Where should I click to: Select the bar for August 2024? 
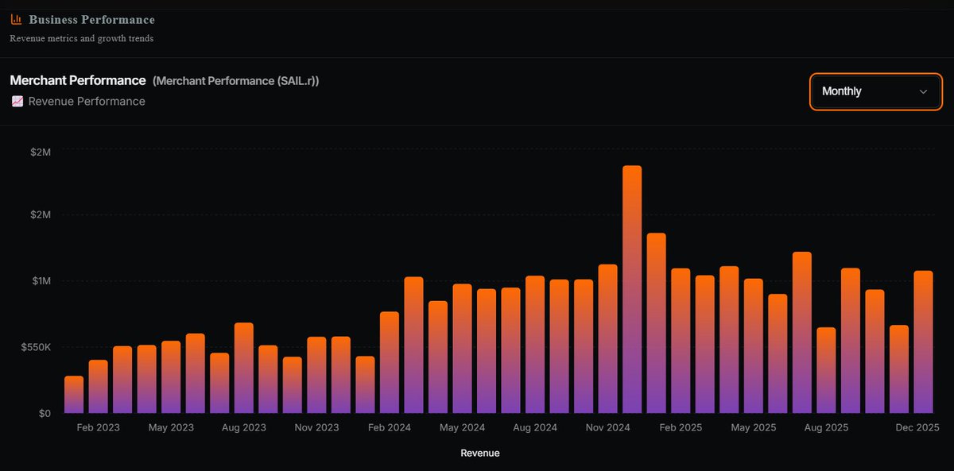[x=535, y=345]
